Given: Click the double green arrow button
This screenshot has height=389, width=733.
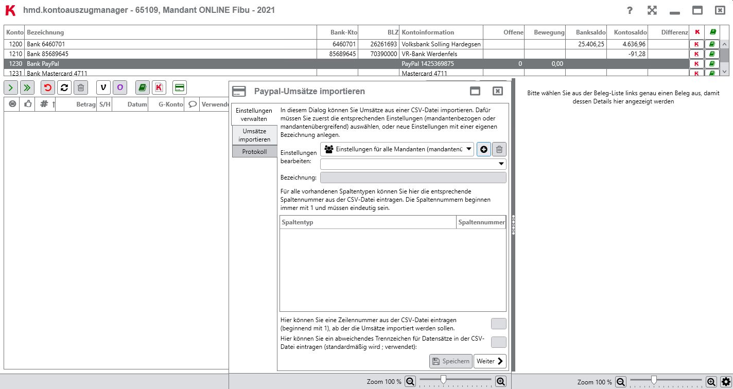Looking at the screenshot, I should coord(27,87).
